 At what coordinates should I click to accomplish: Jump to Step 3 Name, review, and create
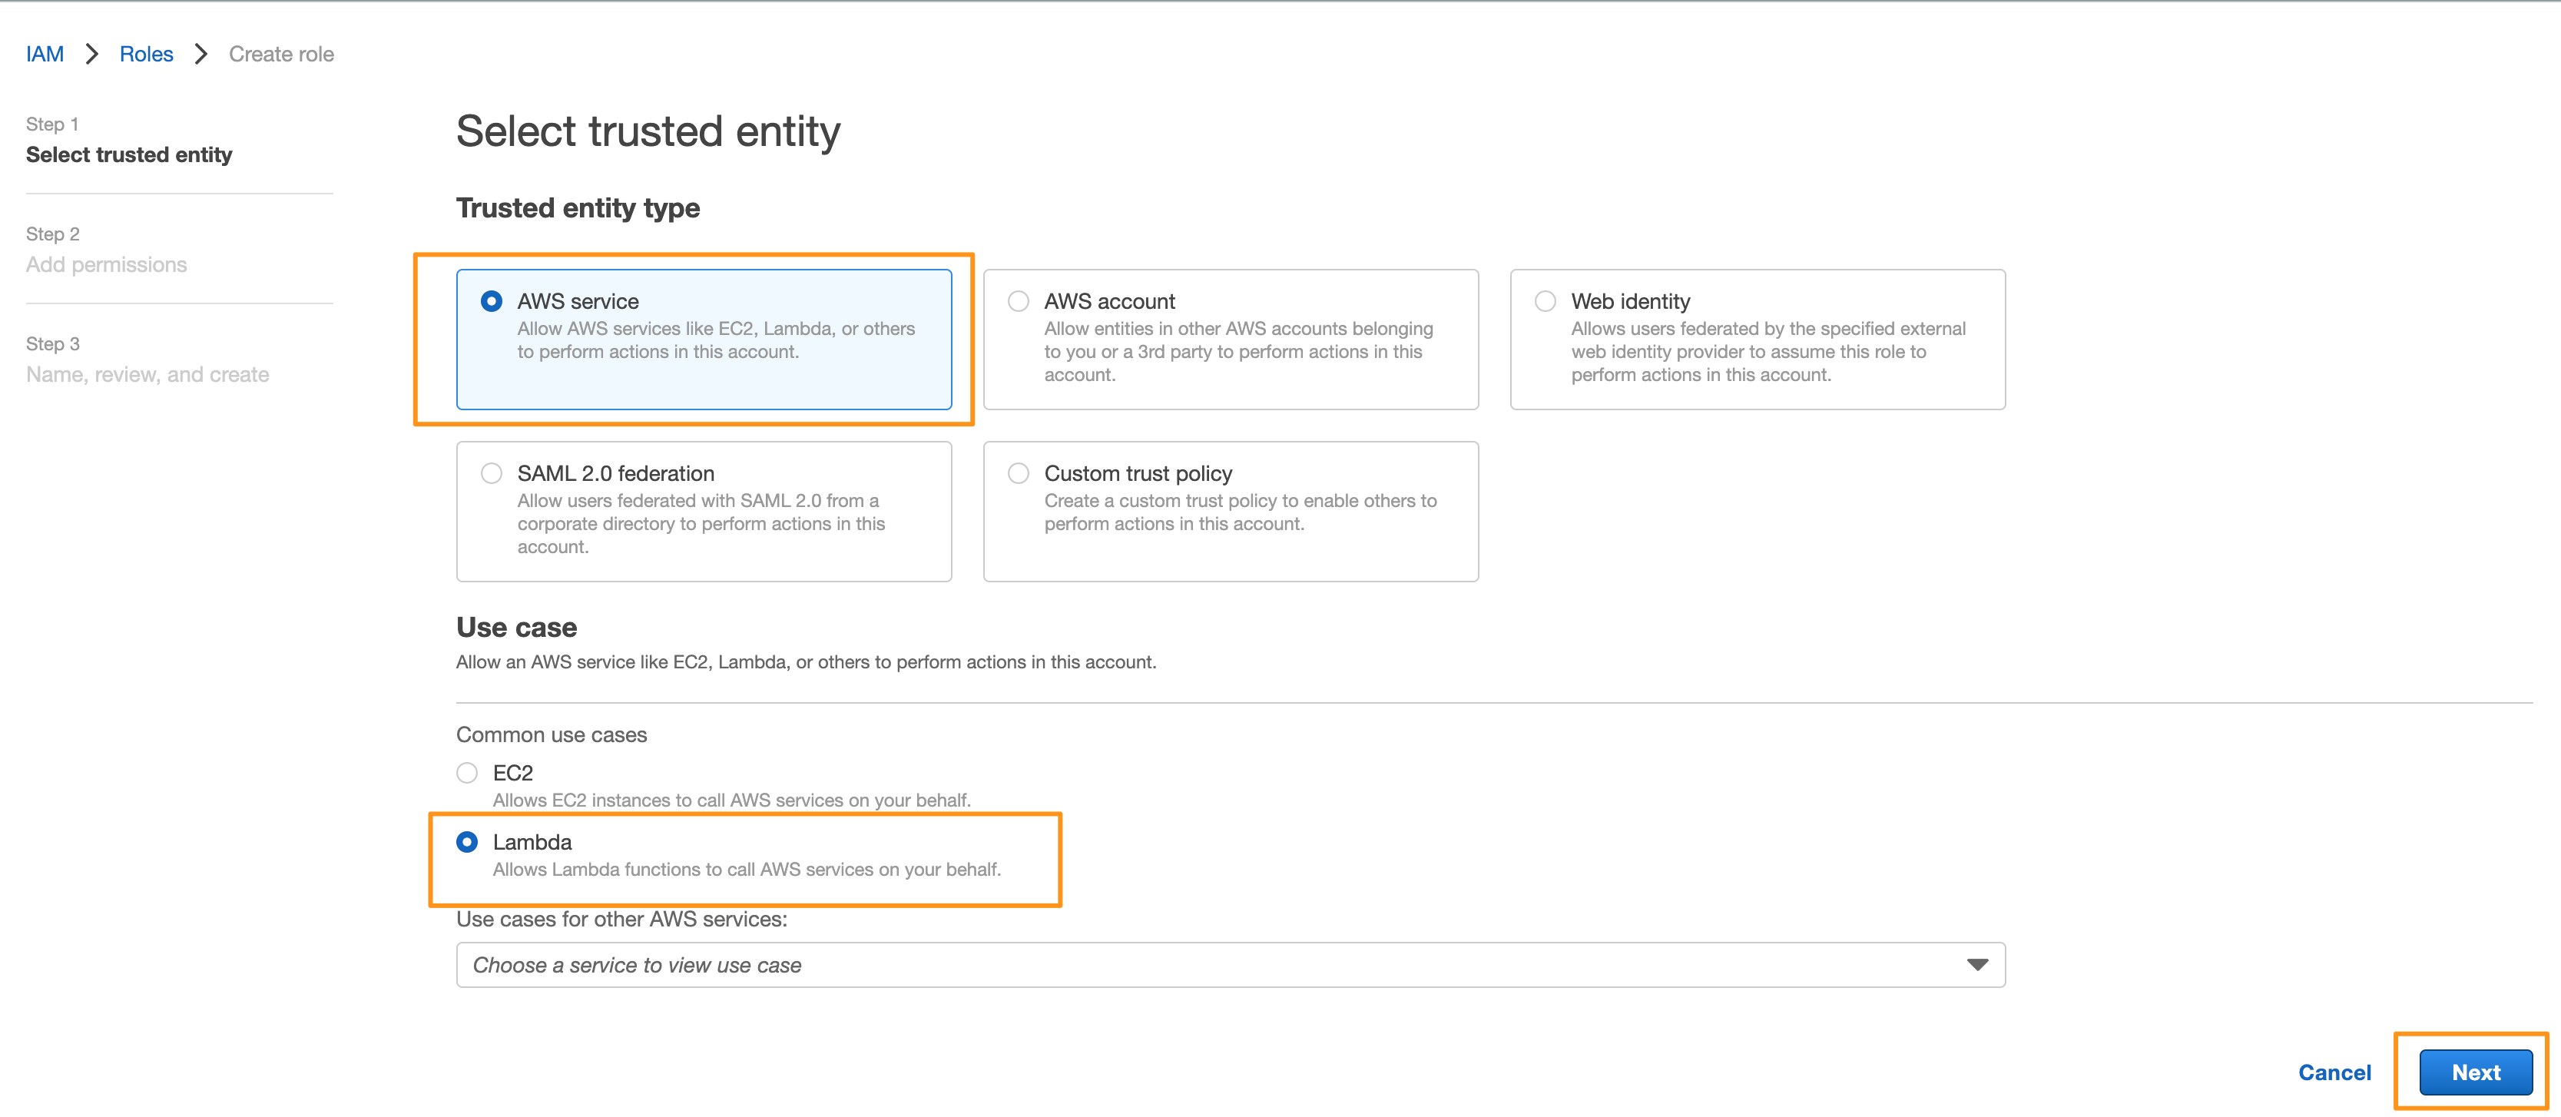tap(147, 374)
